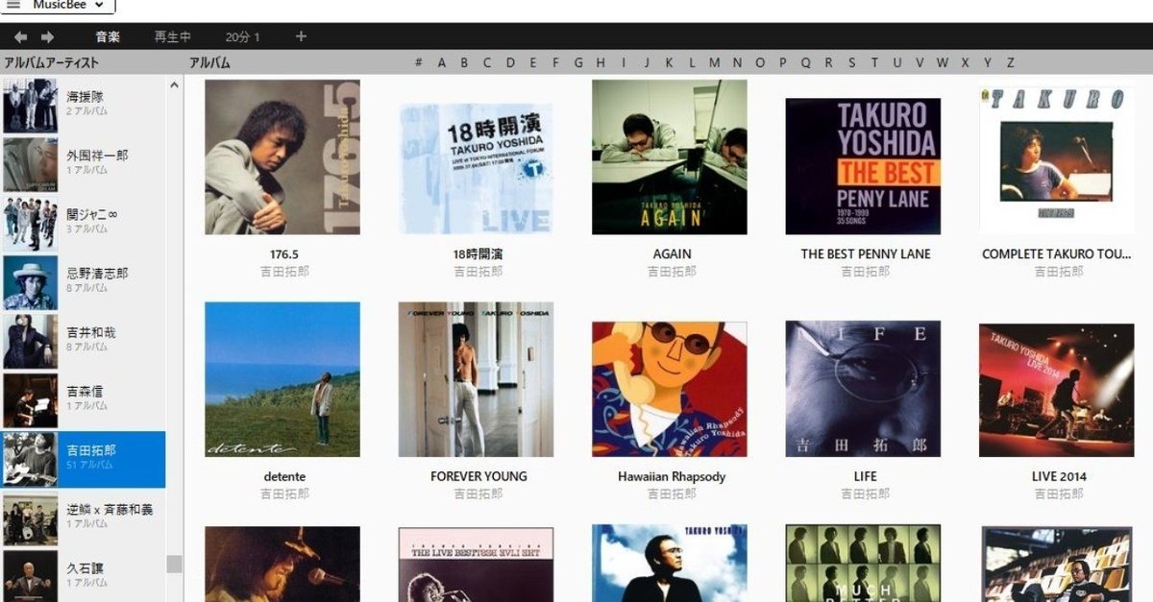1153x602 pixels.
Task: Navigate back using the left arrow
Action: pos(19,36)
